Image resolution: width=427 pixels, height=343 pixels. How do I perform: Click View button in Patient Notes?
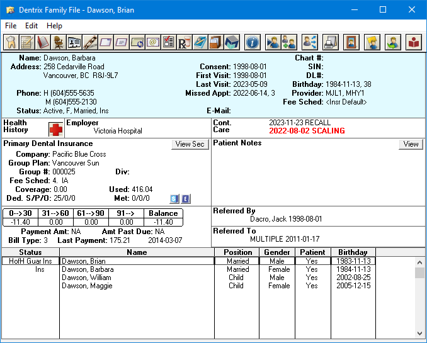(411, 144)
